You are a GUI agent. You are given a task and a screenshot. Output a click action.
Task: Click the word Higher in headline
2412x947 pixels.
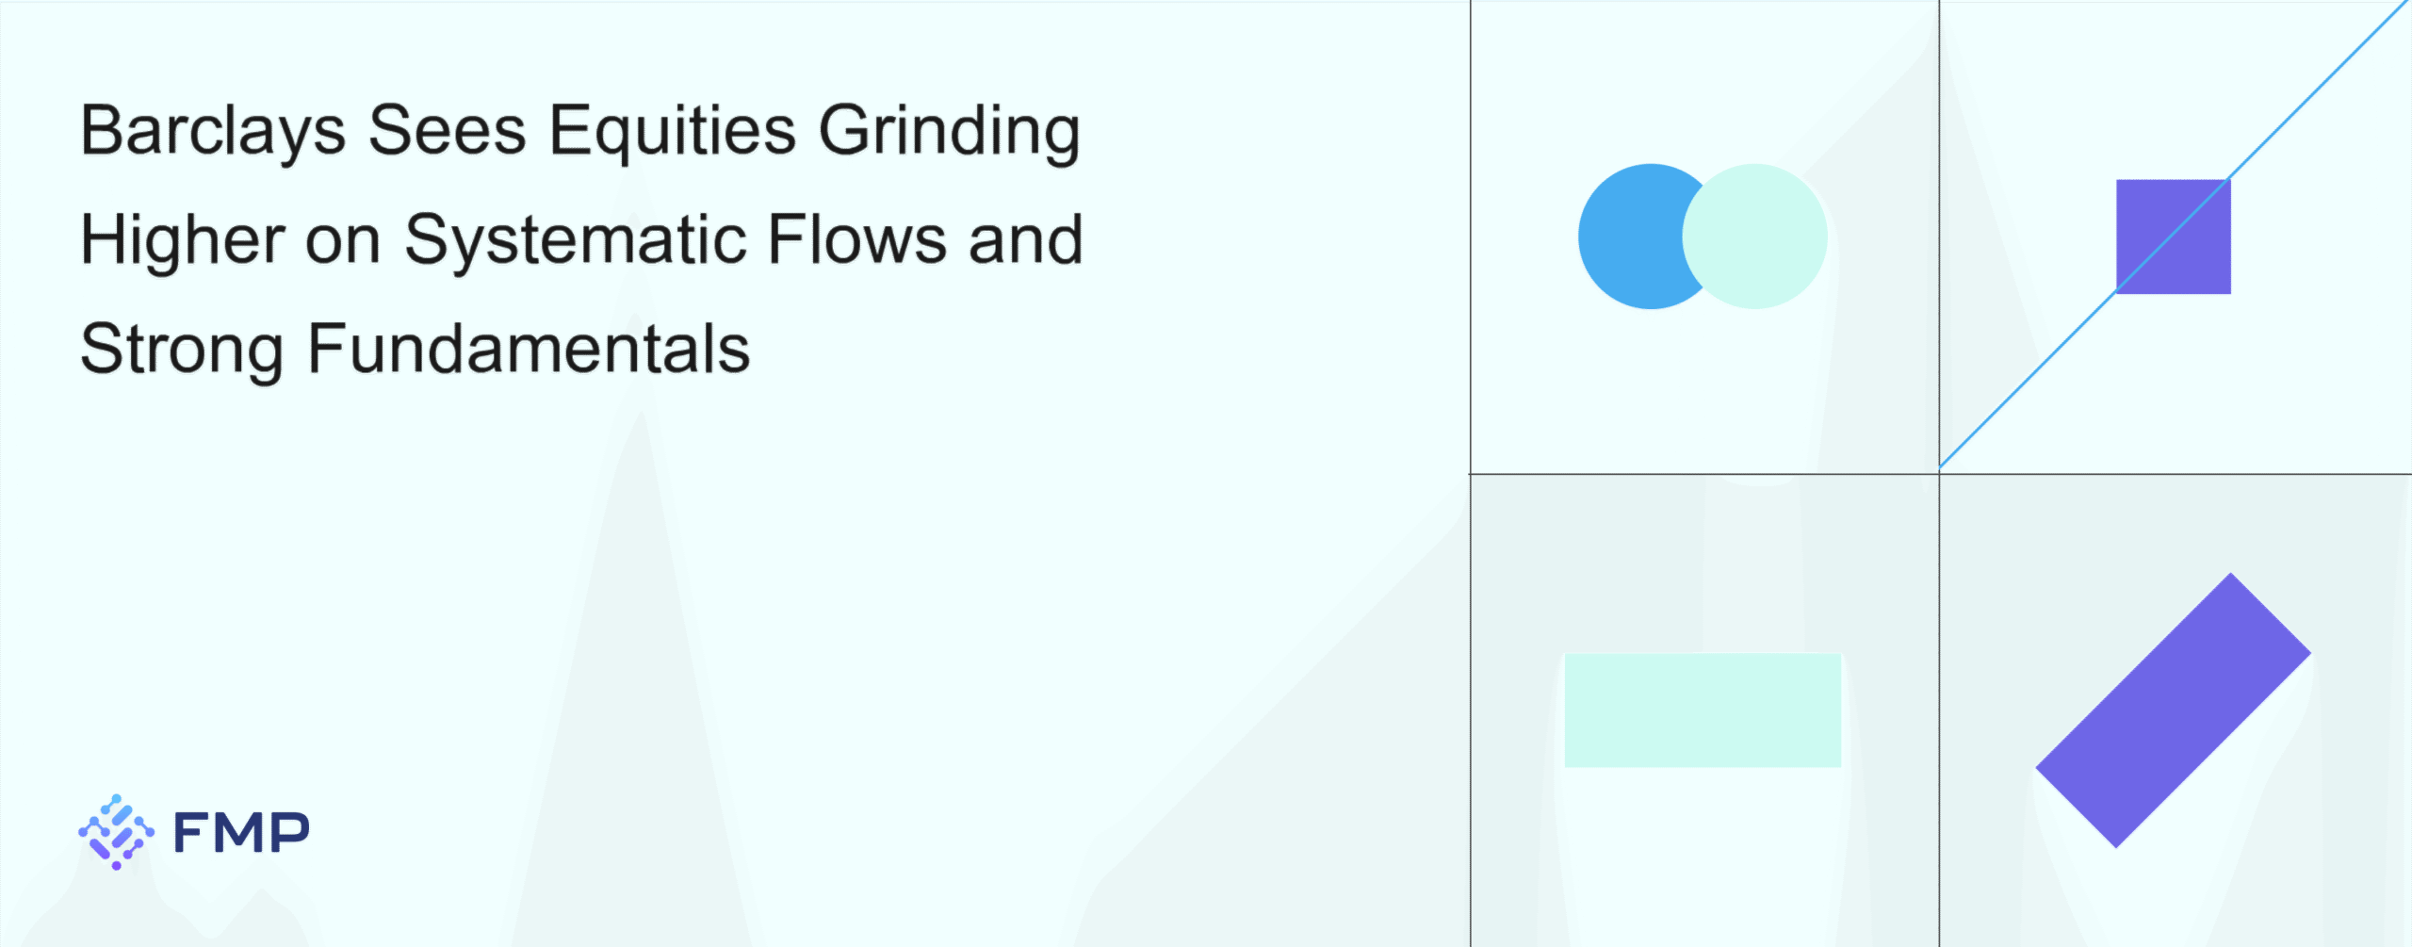pos(183,241)
